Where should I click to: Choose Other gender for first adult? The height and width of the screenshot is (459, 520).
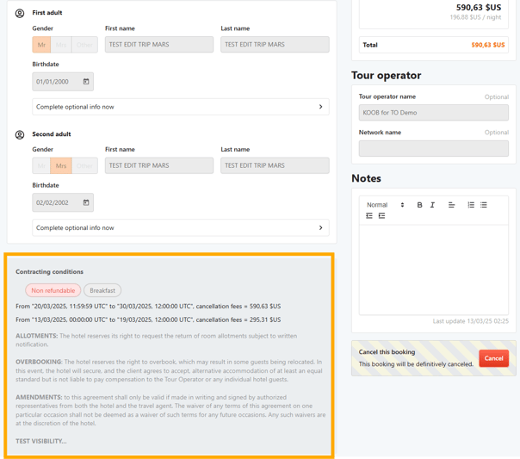tap(84, 45)
